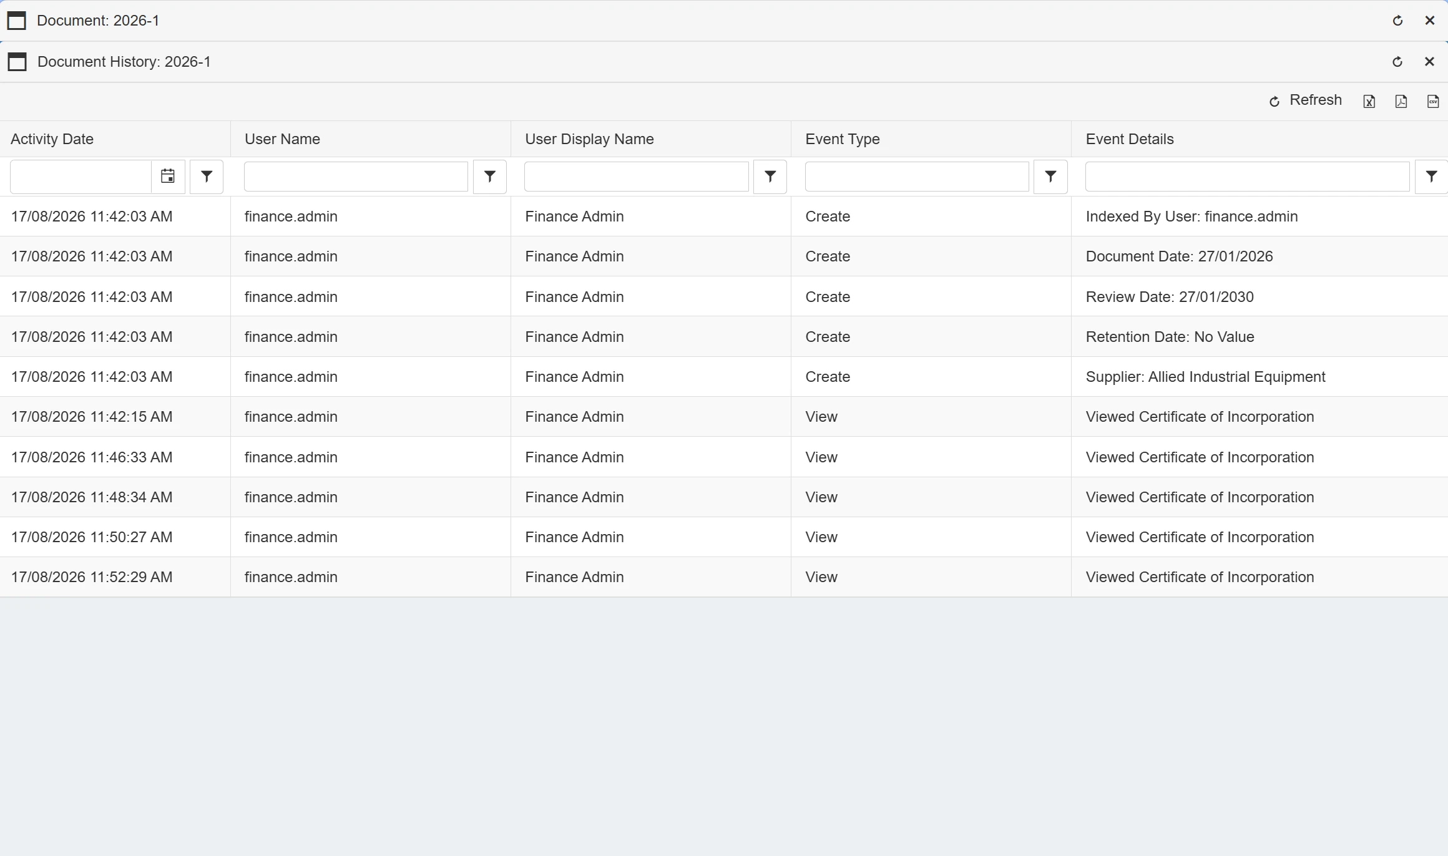Open the Event Type filter operator menu
Viewport: 1448px width, 856px height.
click(1050, 177)
